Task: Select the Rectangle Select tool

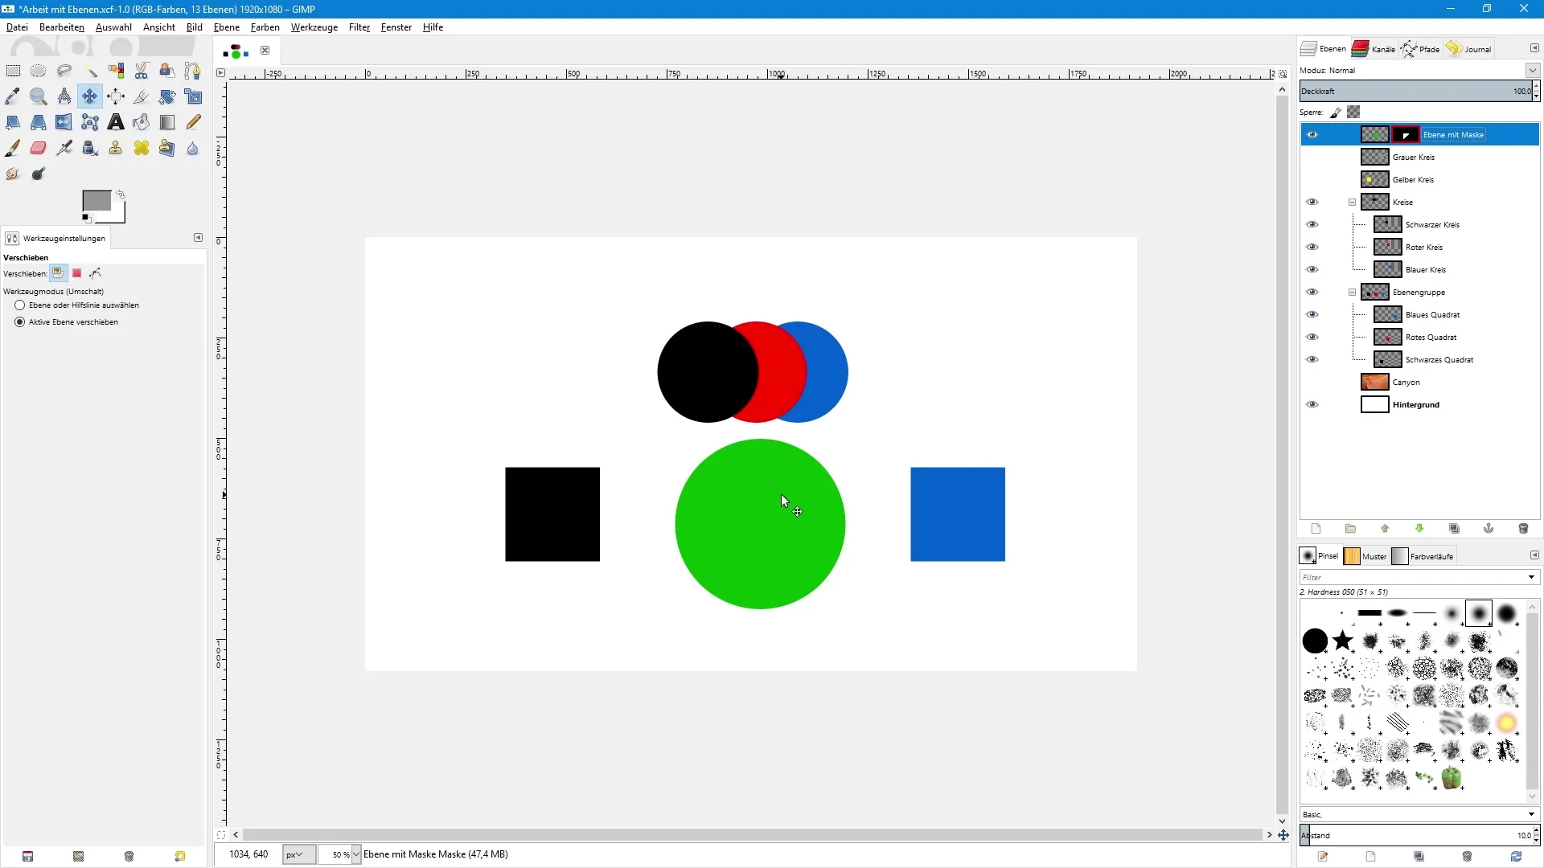Action: 13,71
